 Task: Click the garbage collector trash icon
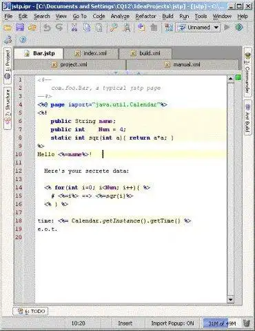(247, 323)
